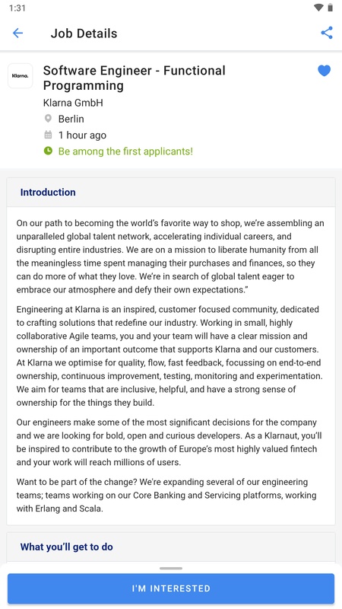Tap the Software Engineer job title
342x609 pixels.
(135, 78)
